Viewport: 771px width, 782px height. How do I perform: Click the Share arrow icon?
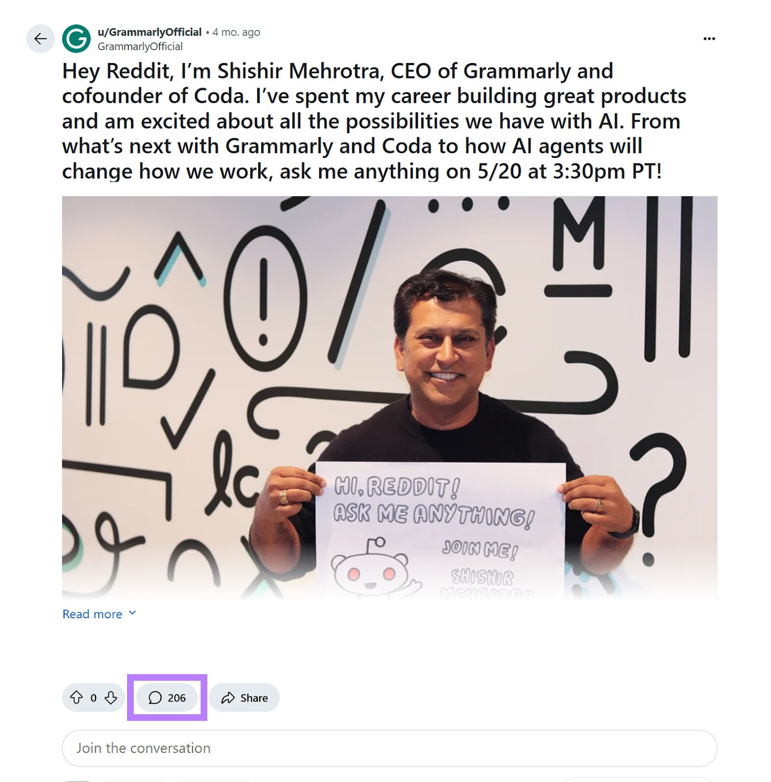[228, 698]
